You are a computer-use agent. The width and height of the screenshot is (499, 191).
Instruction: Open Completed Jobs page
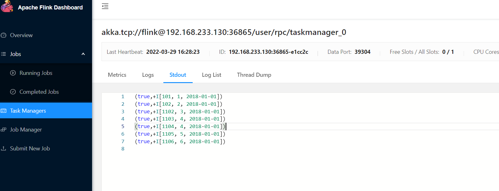point(39,92)
